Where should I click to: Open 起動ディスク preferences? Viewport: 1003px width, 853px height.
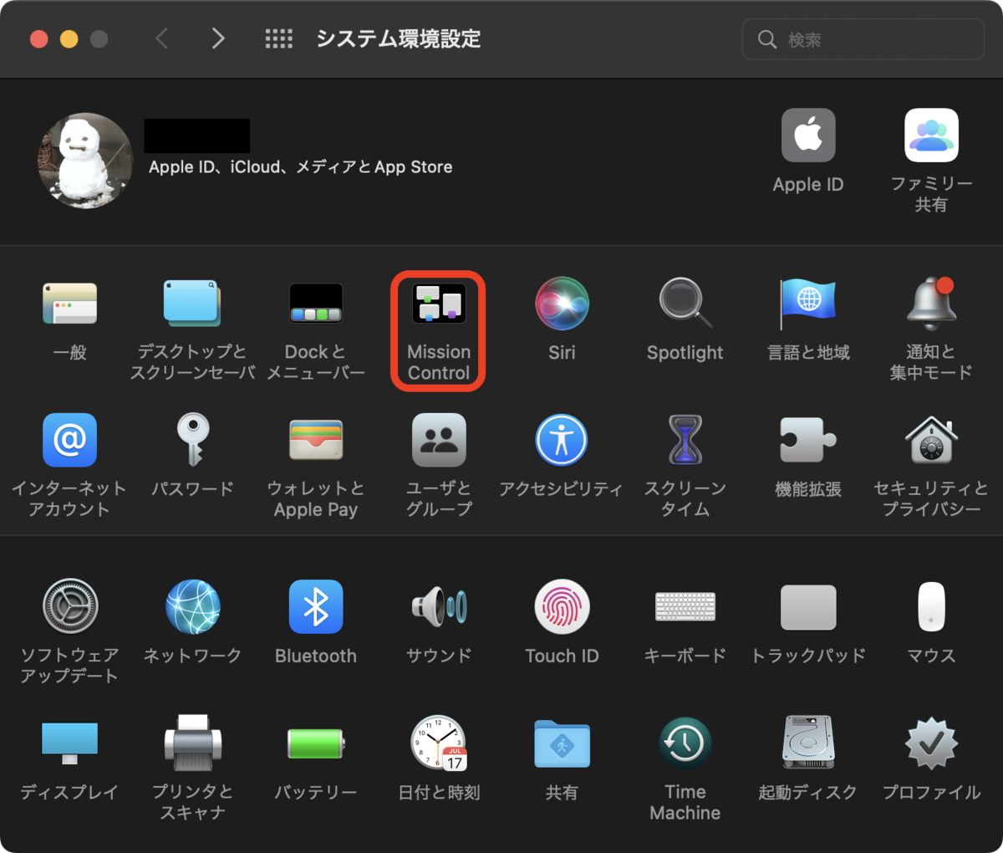[808, 743]
